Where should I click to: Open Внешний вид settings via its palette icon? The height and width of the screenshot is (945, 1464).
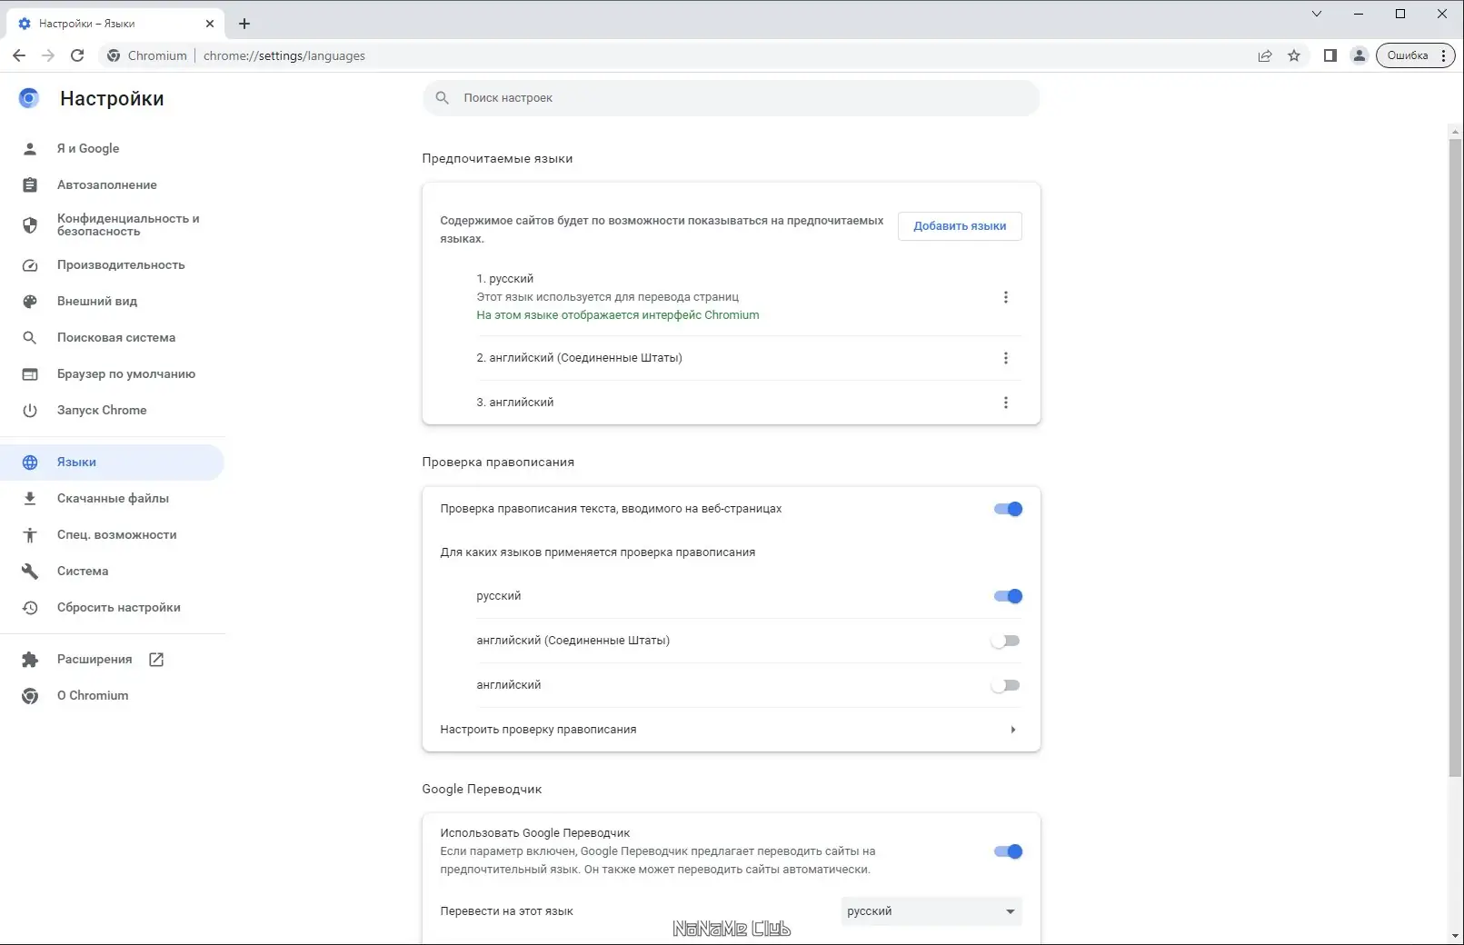point(30,301)
